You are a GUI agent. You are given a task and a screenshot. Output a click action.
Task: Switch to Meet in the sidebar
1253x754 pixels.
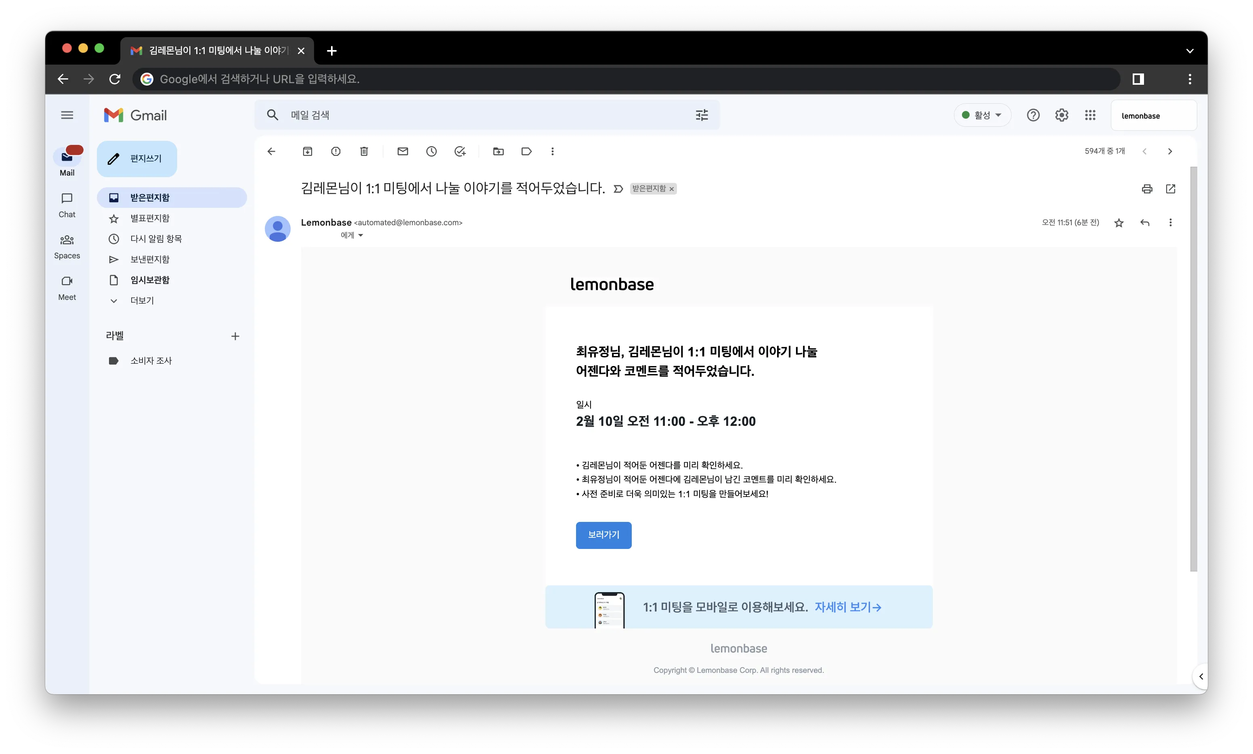tap(67, 288)
